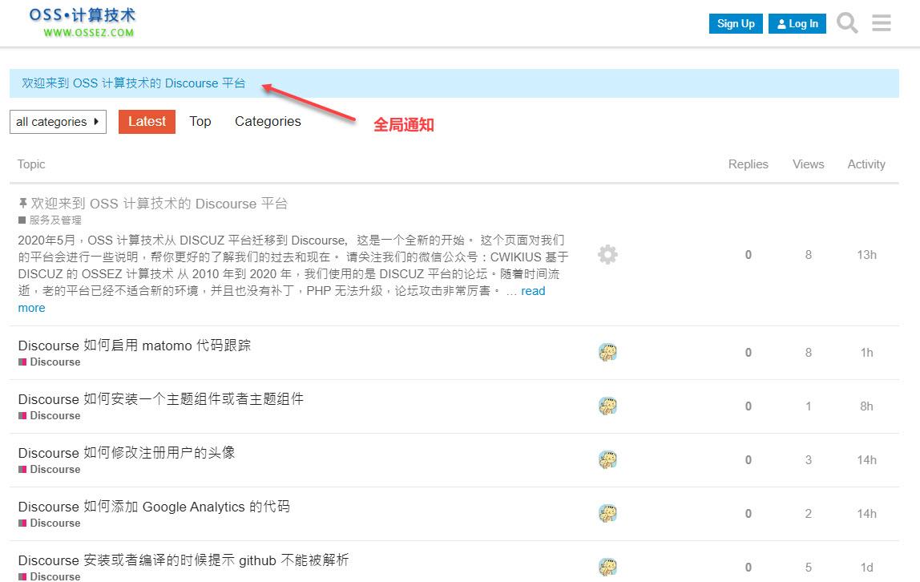The height and width of the screenshot is (582, 920).
Task: Click 13h activity of pinned topic
Action: click(866, 255)
